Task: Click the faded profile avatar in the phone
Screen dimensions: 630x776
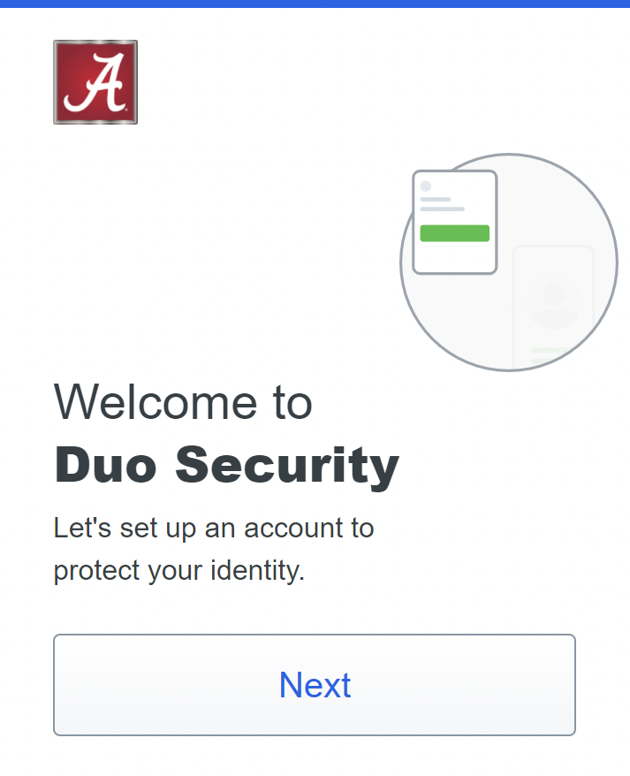Action: pos(553,301)
